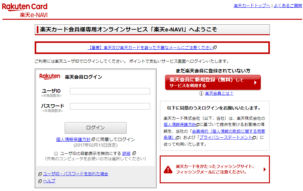Click the external-link icon beside ユーザID・パスワードを忘れた場合
This screenshot has height=191, width=303.
[x=40, y=174]
